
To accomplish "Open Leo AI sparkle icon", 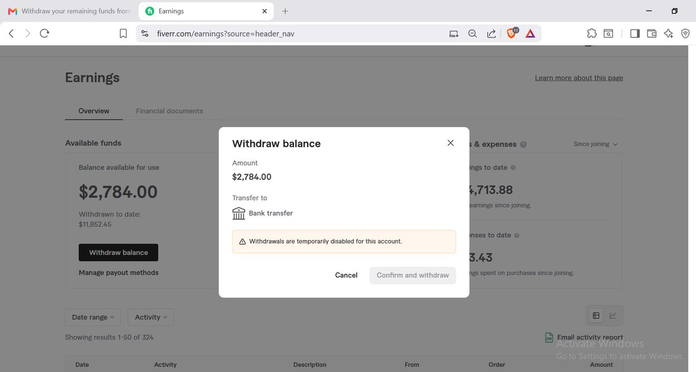I will tap(668, 34).
